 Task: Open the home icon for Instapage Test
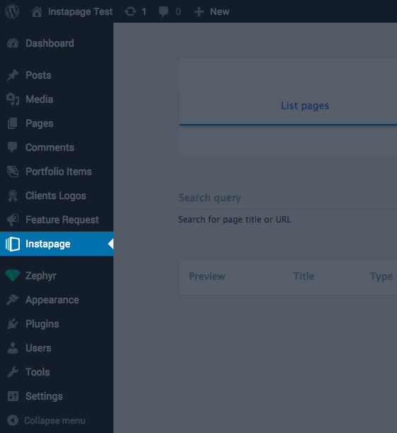pos(37,12)
